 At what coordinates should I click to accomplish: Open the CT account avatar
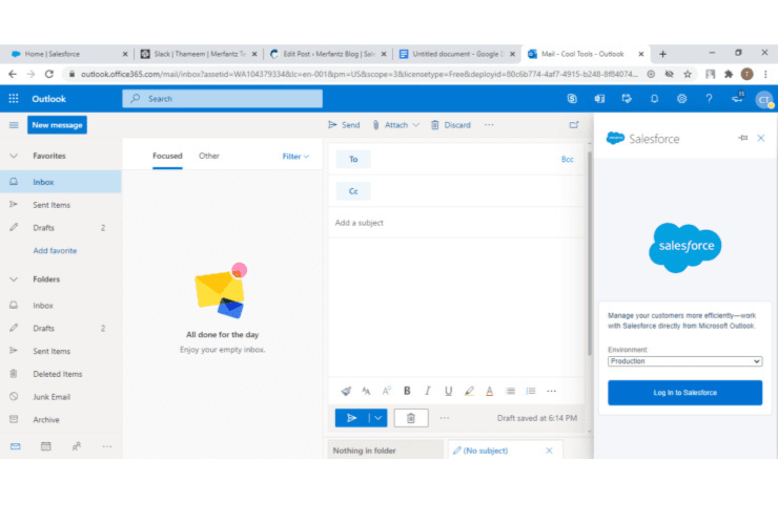[764, 99]
